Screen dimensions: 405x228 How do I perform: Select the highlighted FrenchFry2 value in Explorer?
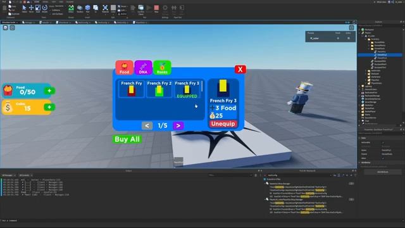(382, 55)
